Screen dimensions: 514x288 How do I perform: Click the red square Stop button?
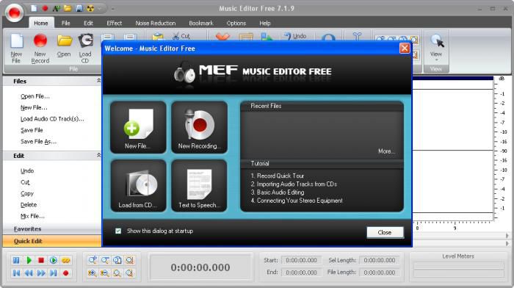(41, 260)
